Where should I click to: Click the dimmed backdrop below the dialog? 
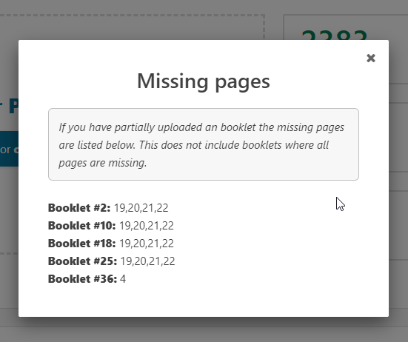(204, 329)
